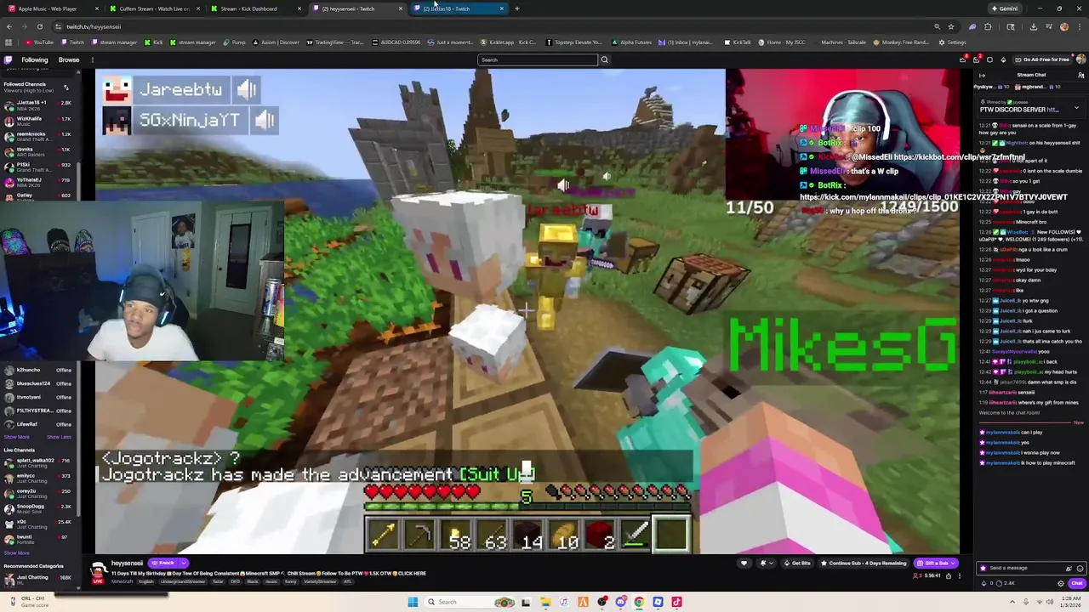This screenshot has width=1089, height=612.
Task: Collapse the Stream Chat panel
Action: tap(982, 75)
